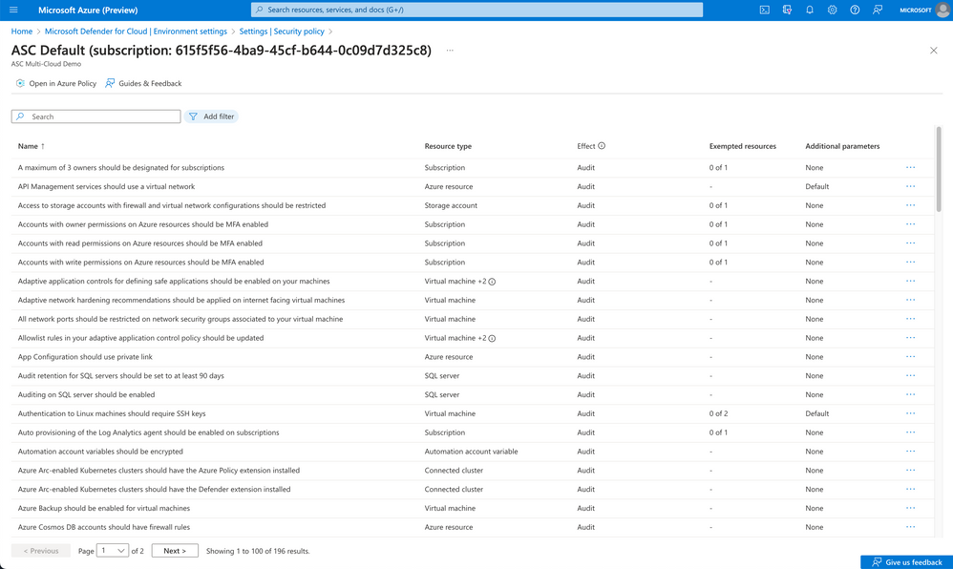Open the Help menu icon
953x569 pixels.
(855, 10)
